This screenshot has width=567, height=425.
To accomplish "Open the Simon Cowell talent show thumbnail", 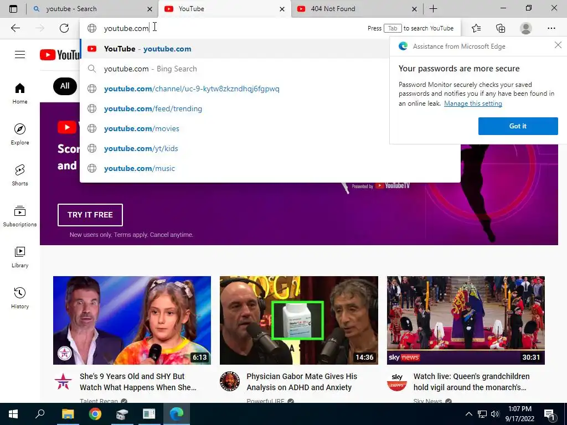I will [x=132, y=320].
